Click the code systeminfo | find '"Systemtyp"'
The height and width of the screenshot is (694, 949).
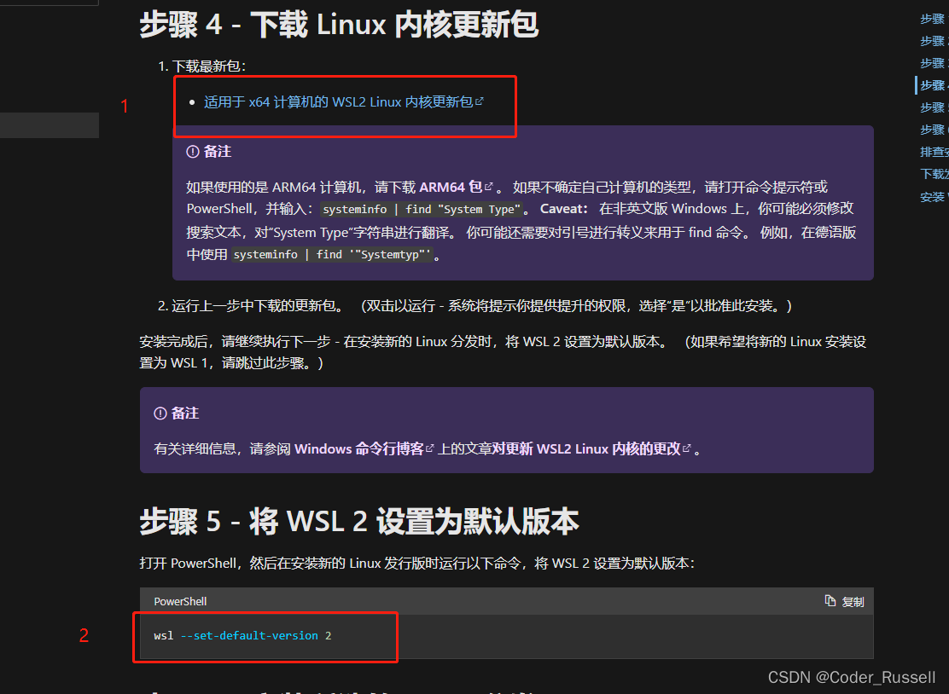tap(332, 255)
